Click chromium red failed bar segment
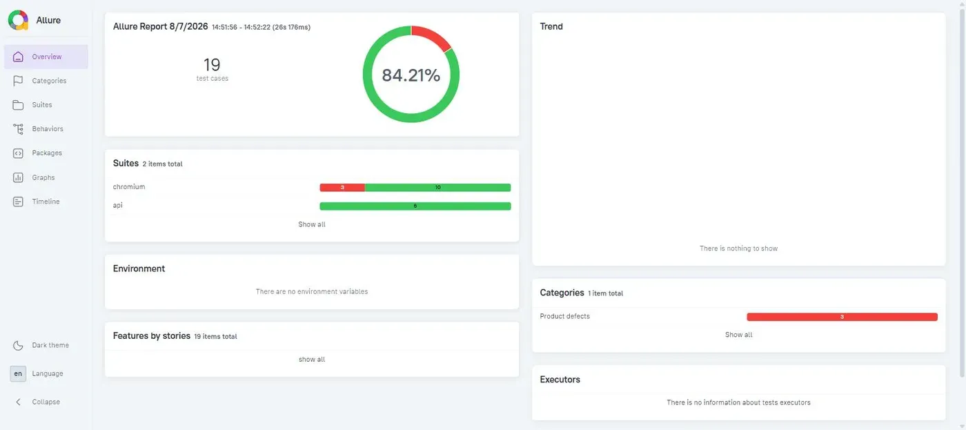966x430 pixels. click(x=342, y=187)
